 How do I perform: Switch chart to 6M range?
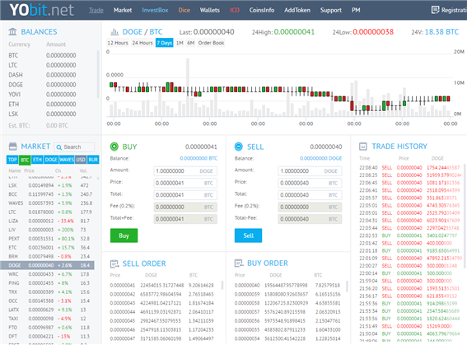tap(190, 43)
